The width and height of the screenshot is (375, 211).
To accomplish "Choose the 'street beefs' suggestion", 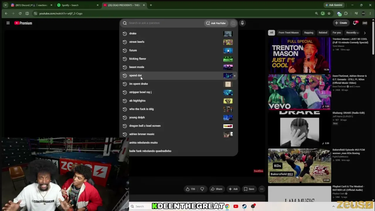I will point(179,42).
